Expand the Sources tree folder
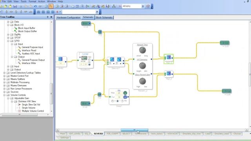The height and width of the screenshot is (141, 251). [4, 92]
